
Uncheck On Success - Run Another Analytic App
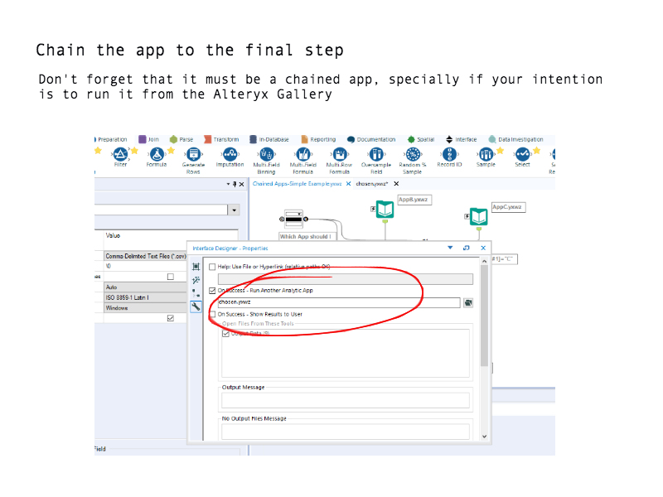point(213,291)
